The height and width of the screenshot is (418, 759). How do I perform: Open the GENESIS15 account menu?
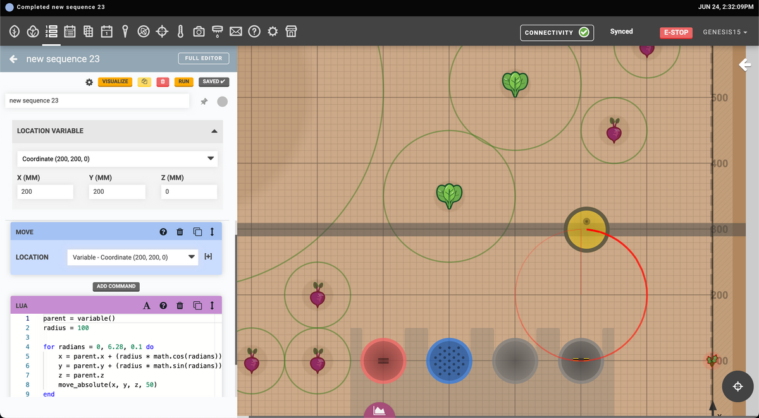pos(725,32)
